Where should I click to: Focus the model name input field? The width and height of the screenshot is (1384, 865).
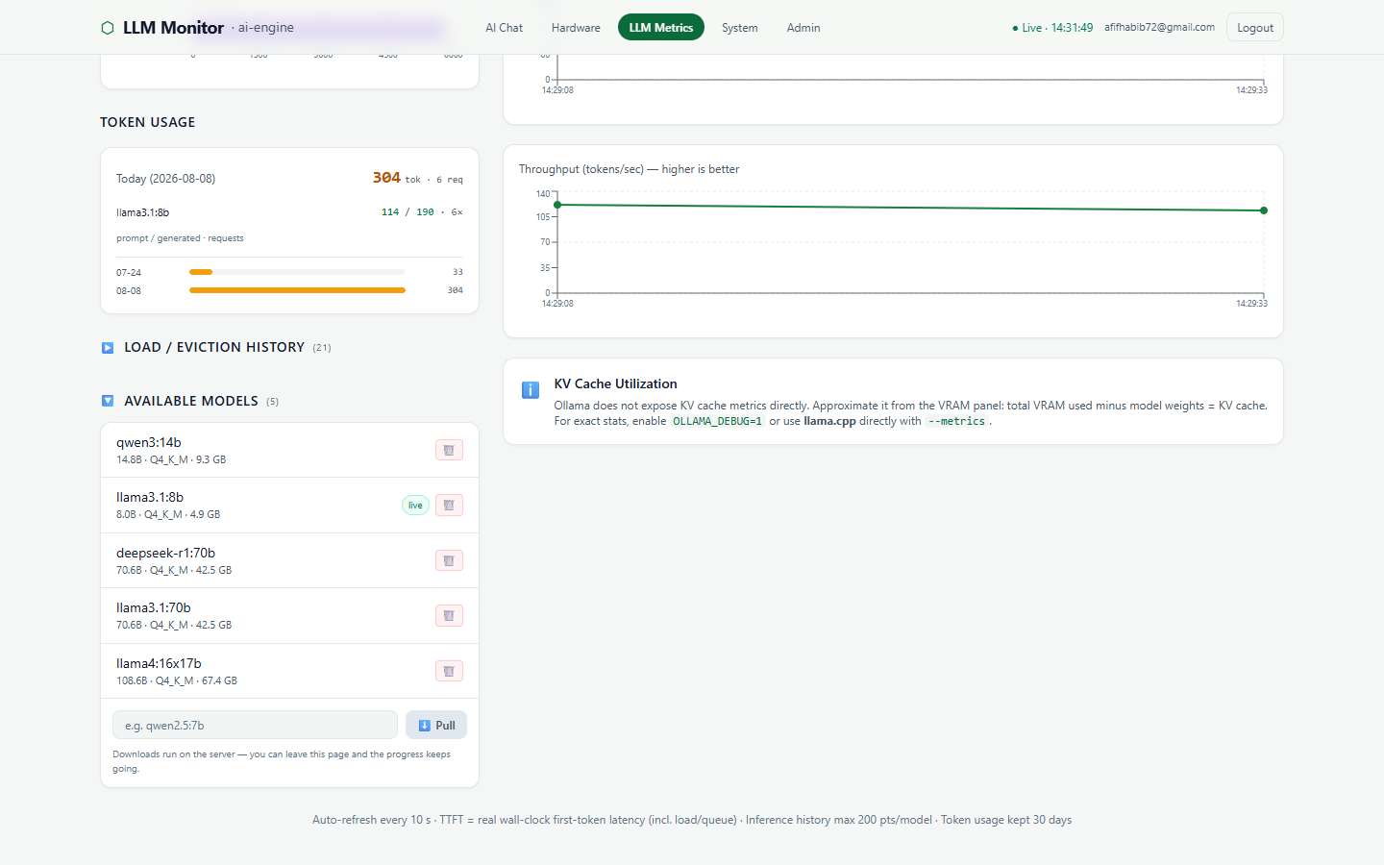click(x=255, y=726)
